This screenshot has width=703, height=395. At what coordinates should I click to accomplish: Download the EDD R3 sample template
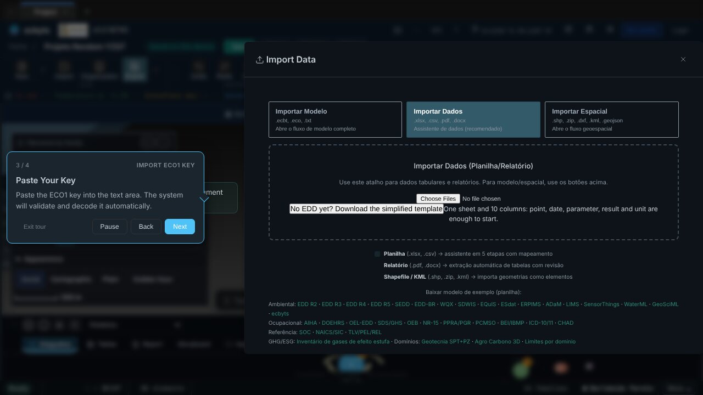[x=332, y=304]
